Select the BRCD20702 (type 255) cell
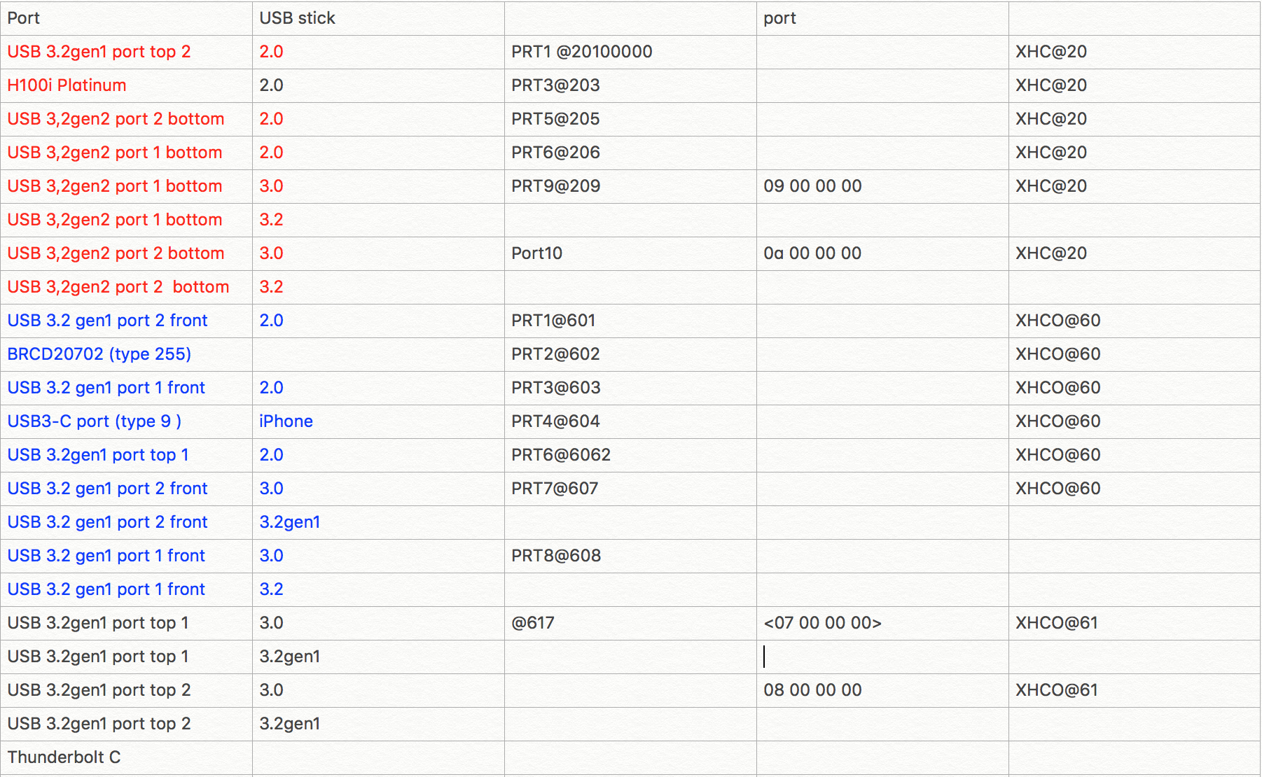Screen dimensions: 1262x777 (99, 354)
